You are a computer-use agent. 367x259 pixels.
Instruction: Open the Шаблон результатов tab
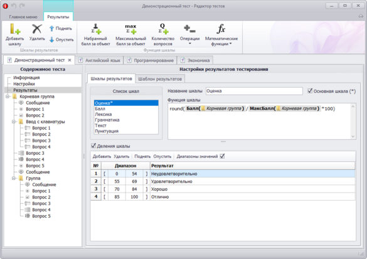tap(160, 79)
